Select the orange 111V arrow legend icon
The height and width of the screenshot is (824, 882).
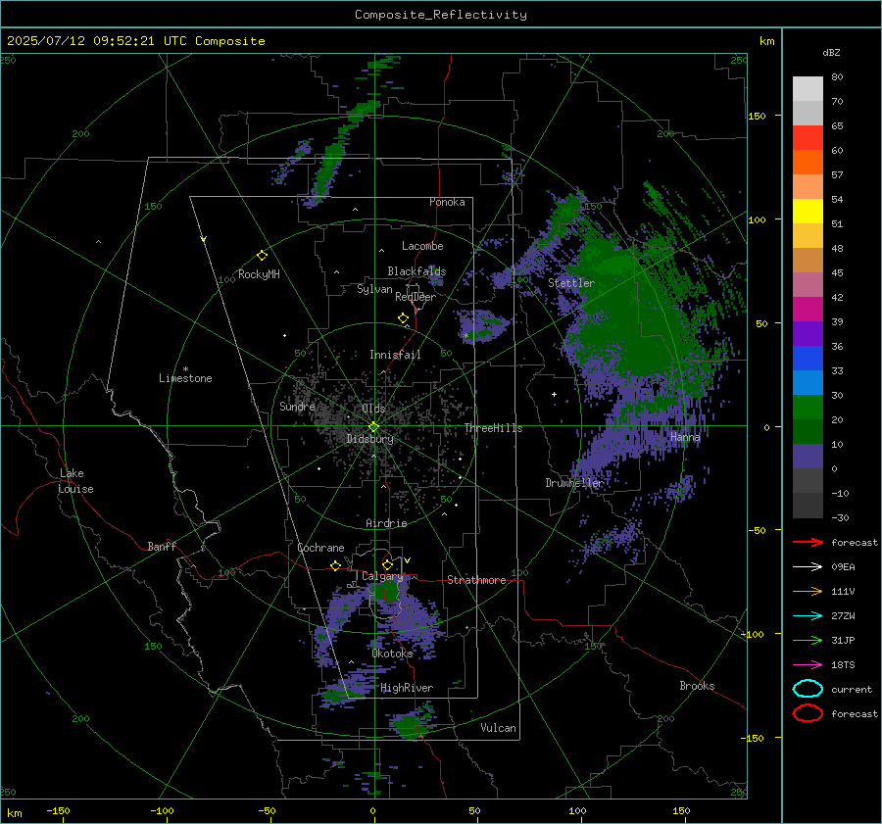[808, 591]
